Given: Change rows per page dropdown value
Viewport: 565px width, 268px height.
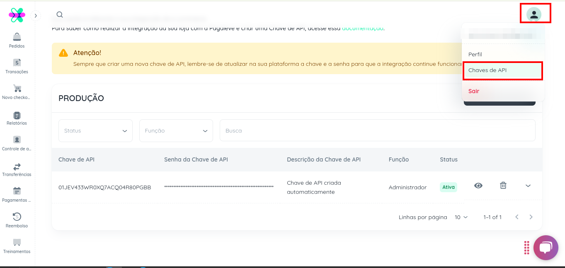Looking at the screenshot, I should (461, 217).
